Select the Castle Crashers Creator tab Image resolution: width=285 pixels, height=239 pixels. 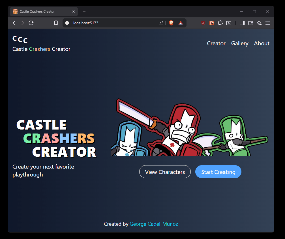pos(37,11)
